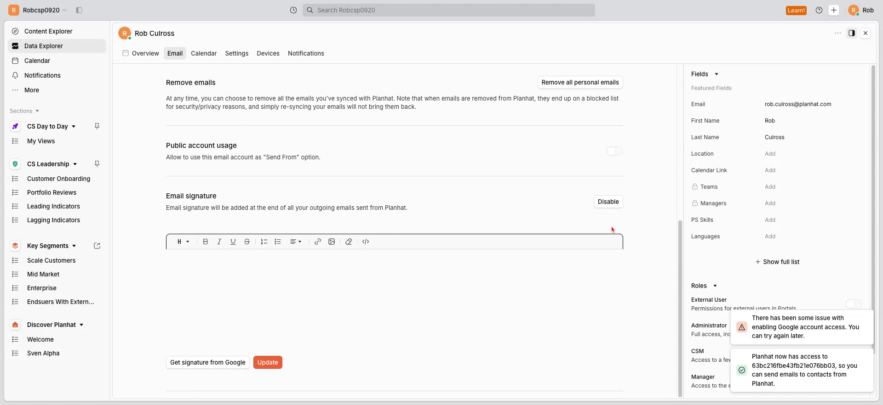The image size is (883, 405).
Task: Click the Learn! button
Action: coord(796,10)
